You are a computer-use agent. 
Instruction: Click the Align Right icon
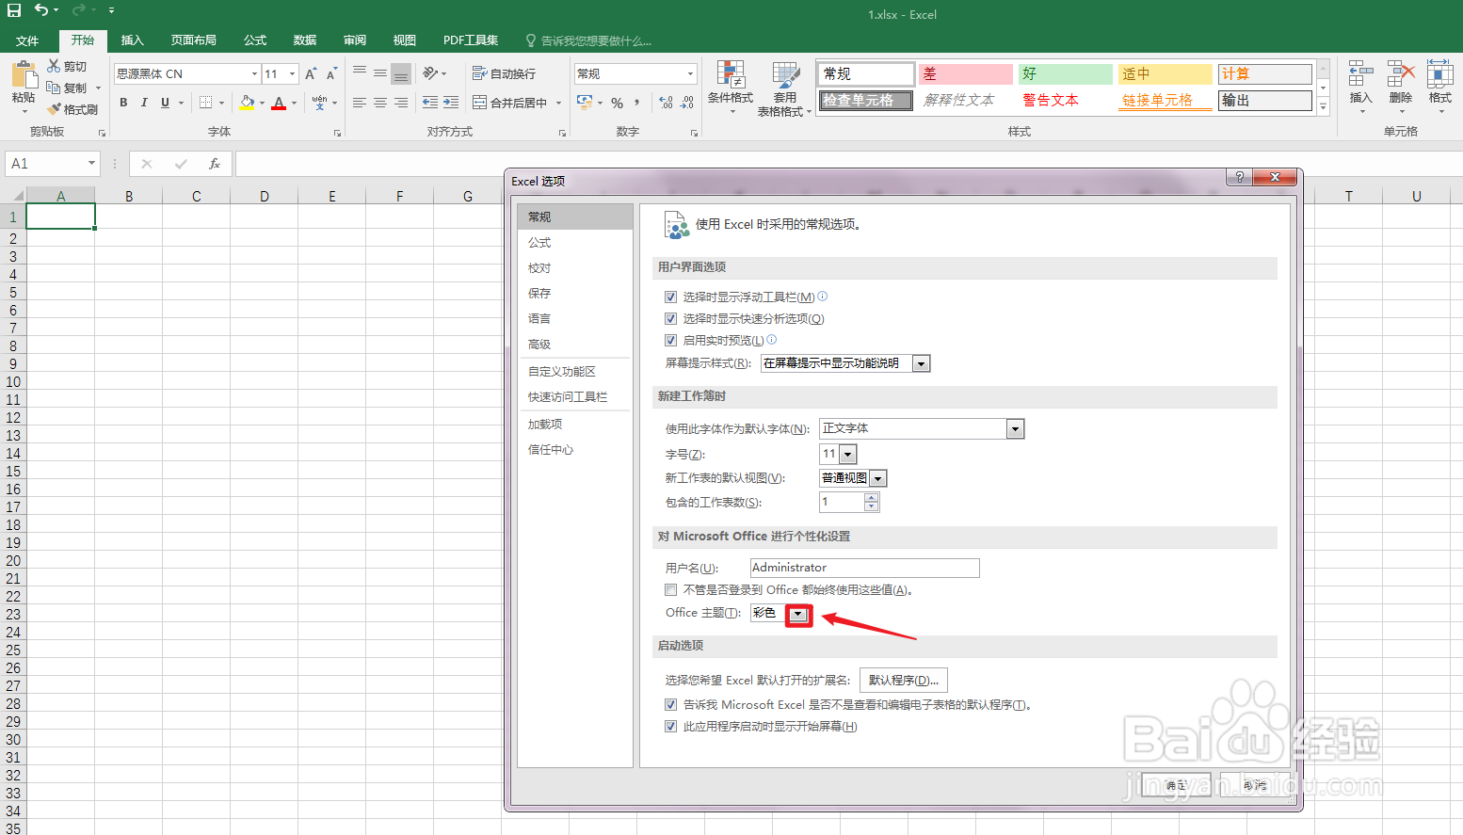pos(401,103)
